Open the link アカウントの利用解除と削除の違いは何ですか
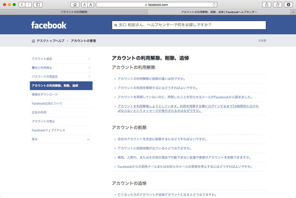296x198 pixels. click(151, 78)
